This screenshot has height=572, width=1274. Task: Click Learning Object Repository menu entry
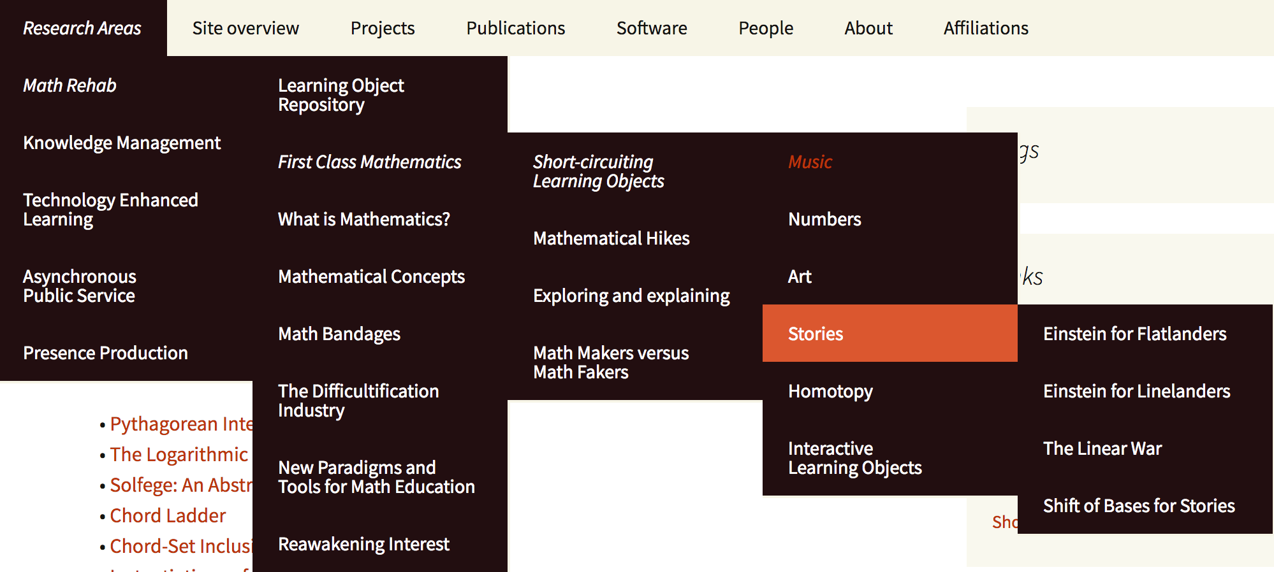coord(341,95)
